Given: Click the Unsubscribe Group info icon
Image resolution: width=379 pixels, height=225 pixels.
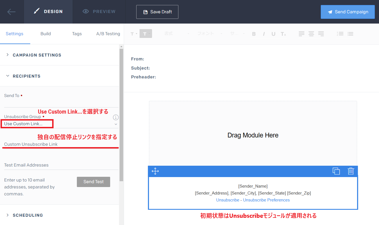Looking at the screenshot, I should 116,117.
